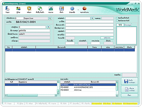Screen dimensions: 142x107
Task: Click the product code search magnifier icon
Action: (x=92, y=18)
